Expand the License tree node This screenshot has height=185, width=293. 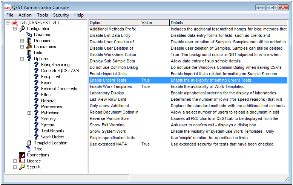(15, 161)
